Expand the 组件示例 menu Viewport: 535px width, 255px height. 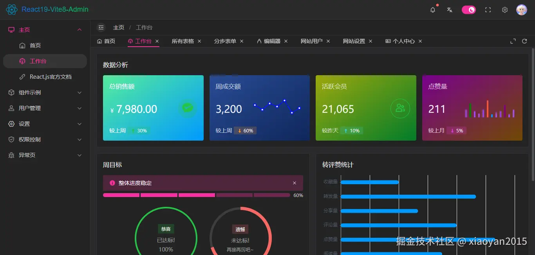tap(45, 92)
